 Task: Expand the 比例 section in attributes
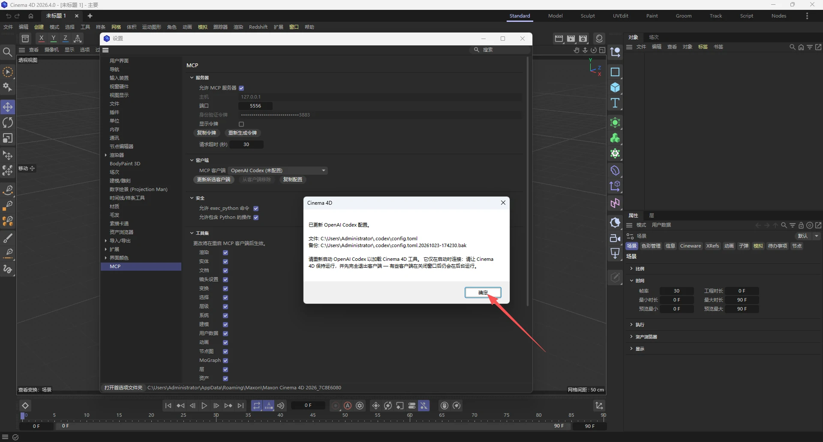tap(631, 269)
